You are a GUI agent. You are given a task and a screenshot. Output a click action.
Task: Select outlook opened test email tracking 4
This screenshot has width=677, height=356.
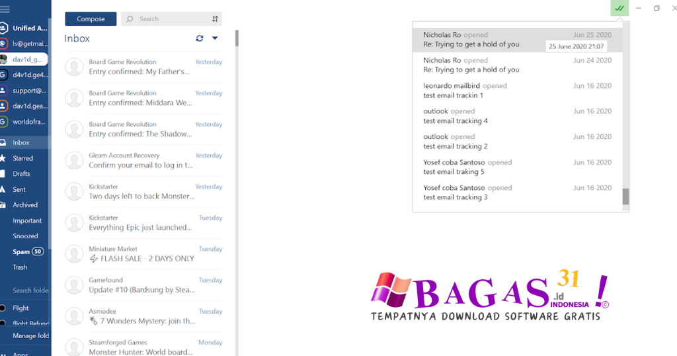pos(517,116)
